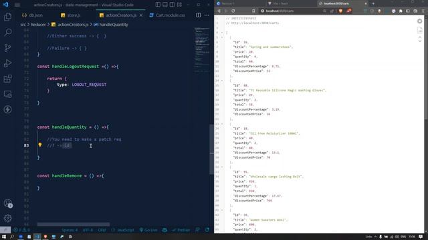Click the Prettier status bar item

181,230
